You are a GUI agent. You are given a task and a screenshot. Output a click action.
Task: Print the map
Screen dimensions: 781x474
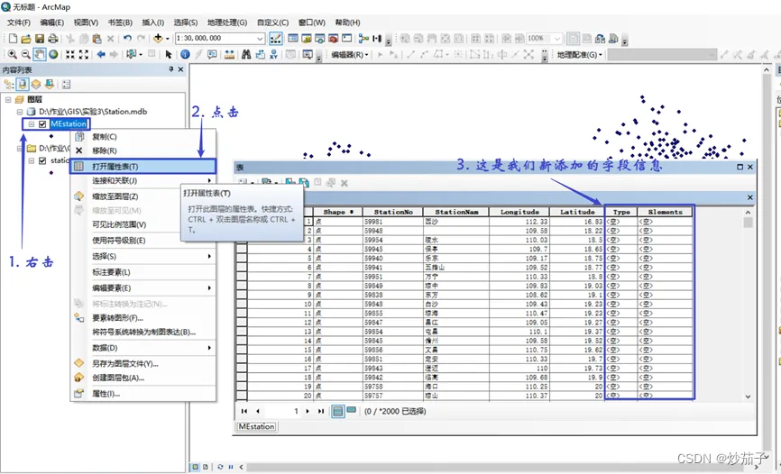click(53, 39)
